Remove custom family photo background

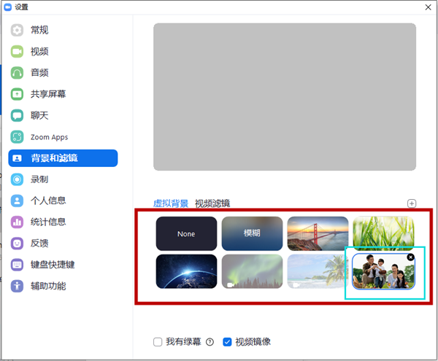click(x=410, y=257)
